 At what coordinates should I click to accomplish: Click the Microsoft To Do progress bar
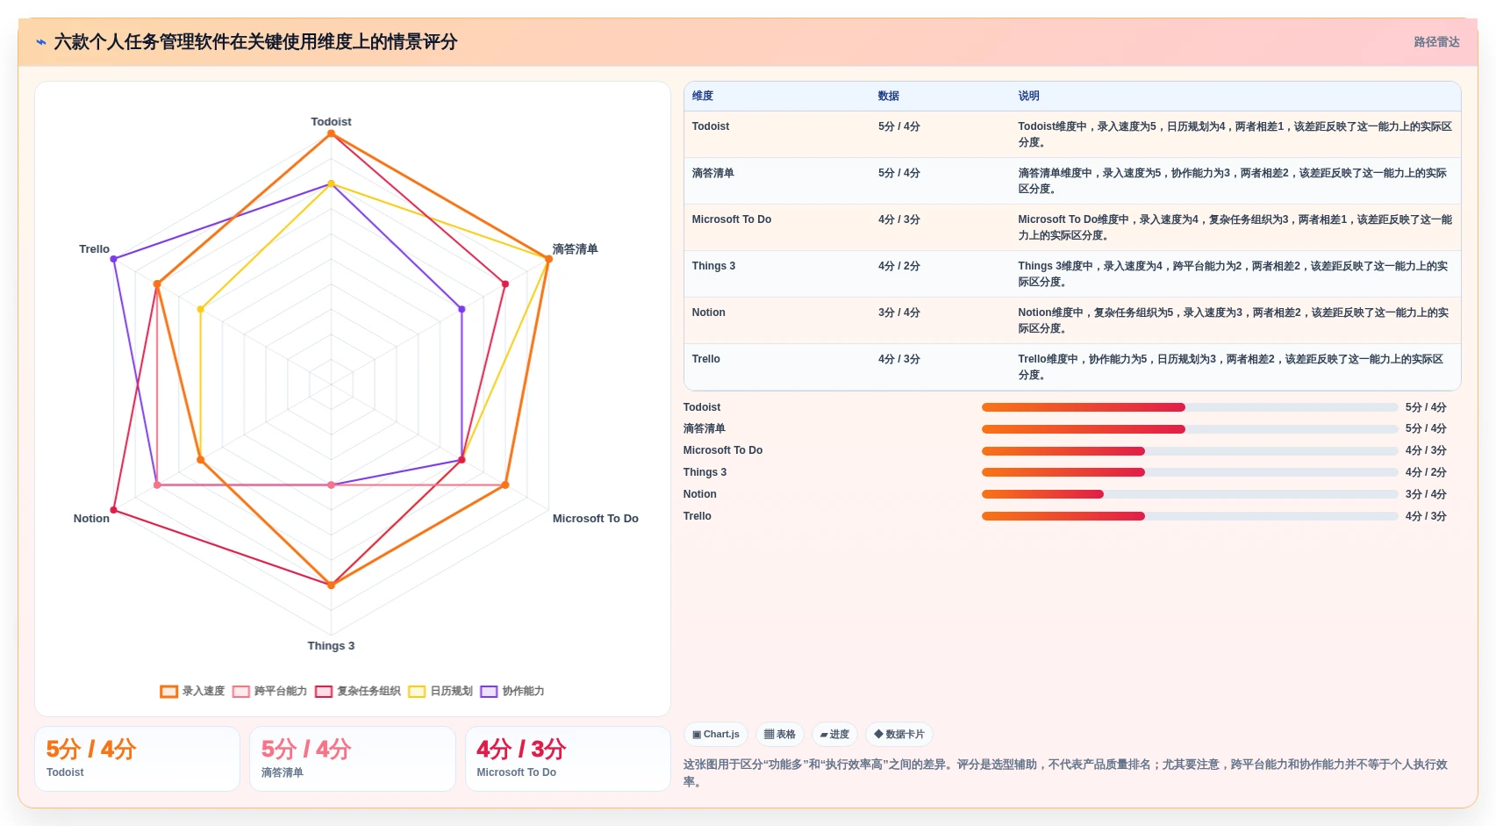[x=1189, y=451]
